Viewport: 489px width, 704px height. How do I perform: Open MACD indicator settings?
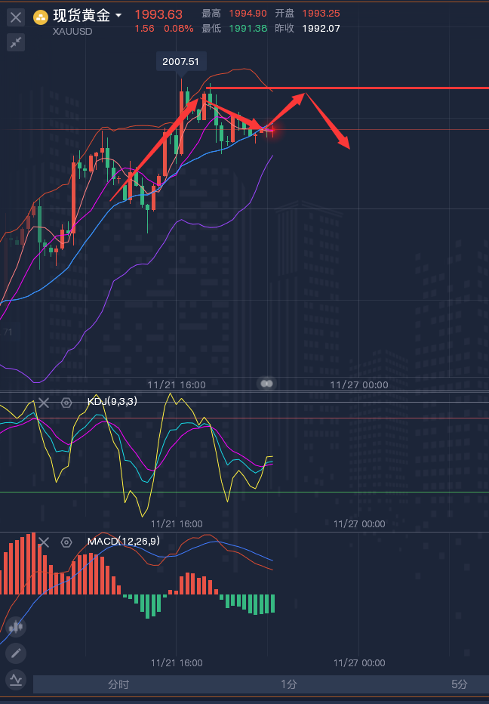click(66, 542)
